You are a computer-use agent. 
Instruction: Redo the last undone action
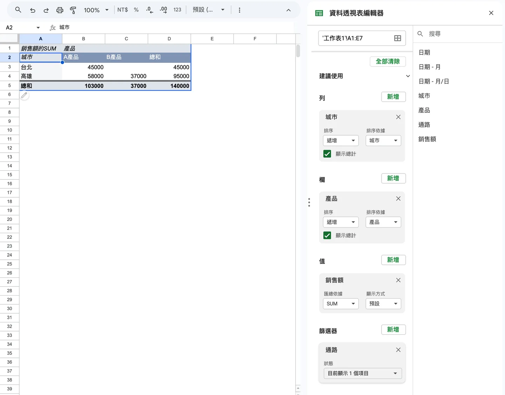(46, 10)
